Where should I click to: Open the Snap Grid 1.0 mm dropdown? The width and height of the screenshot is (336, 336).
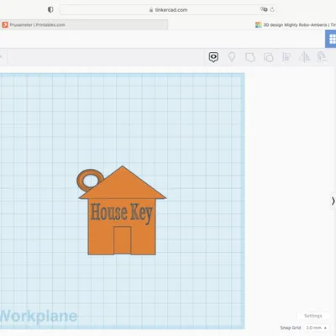(x=317, y=328)
